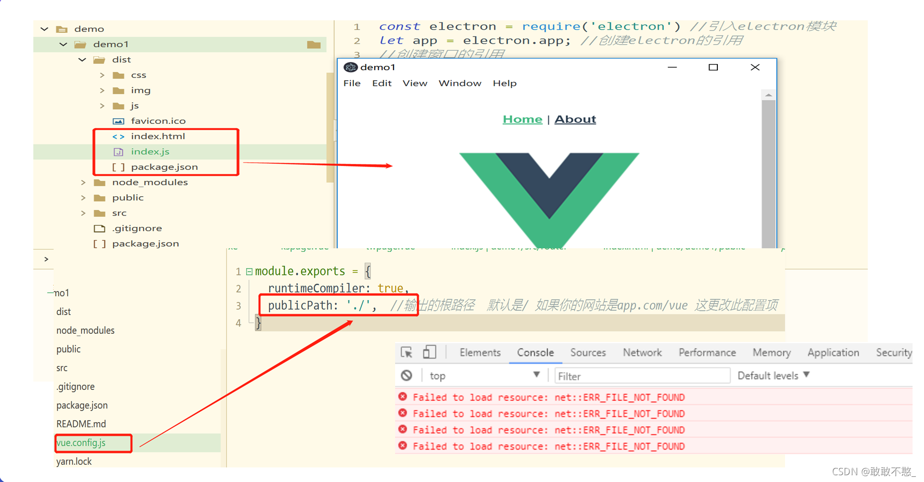The width and height of the screenshot is (924, 482).
Task: Click the dist package.json brackets icon
Action: 119,167
